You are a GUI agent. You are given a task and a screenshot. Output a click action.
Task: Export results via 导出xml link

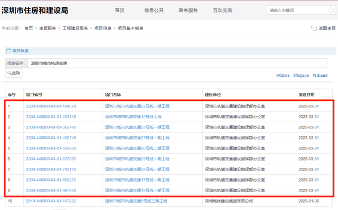point(320,75)
